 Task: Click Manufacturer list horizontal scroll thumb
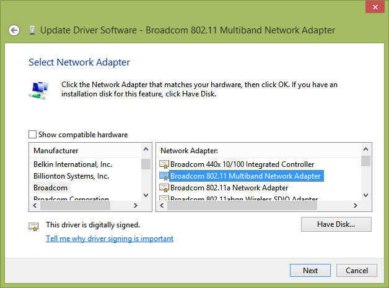75,206
